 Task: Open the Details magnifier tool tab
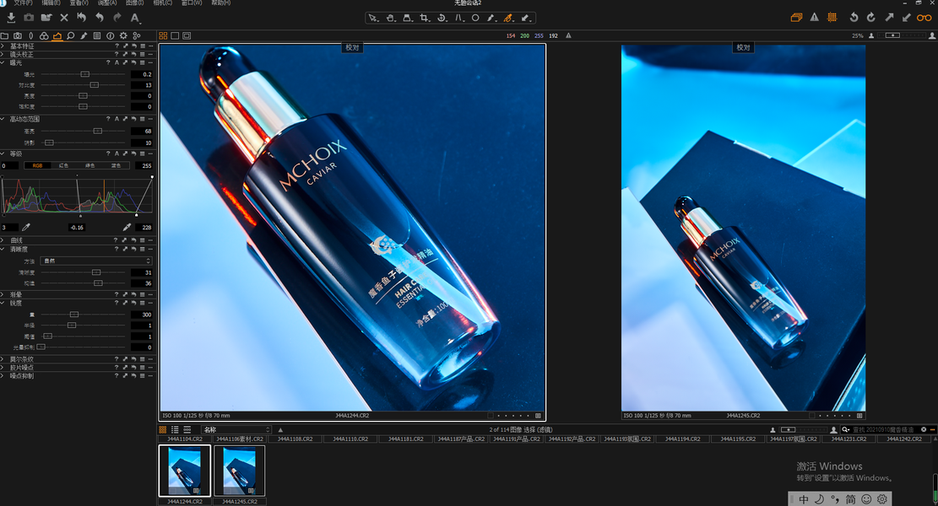coord(71,36)
